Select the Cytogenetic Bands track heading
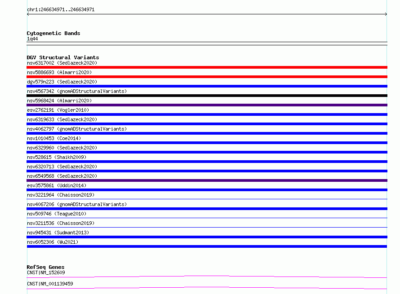This screenshot has width=400, height=294. 53,33
